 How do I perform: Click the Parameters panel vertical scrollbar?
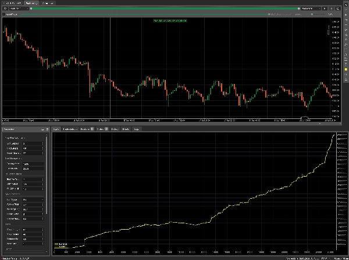point(47,175)
